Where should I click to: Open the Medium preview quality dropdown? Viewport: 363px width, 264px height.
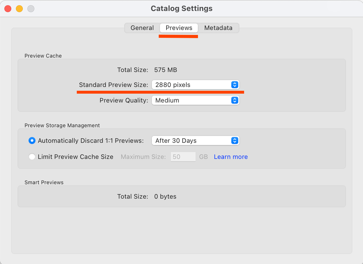pyautogui.click(x=195, y=100)
